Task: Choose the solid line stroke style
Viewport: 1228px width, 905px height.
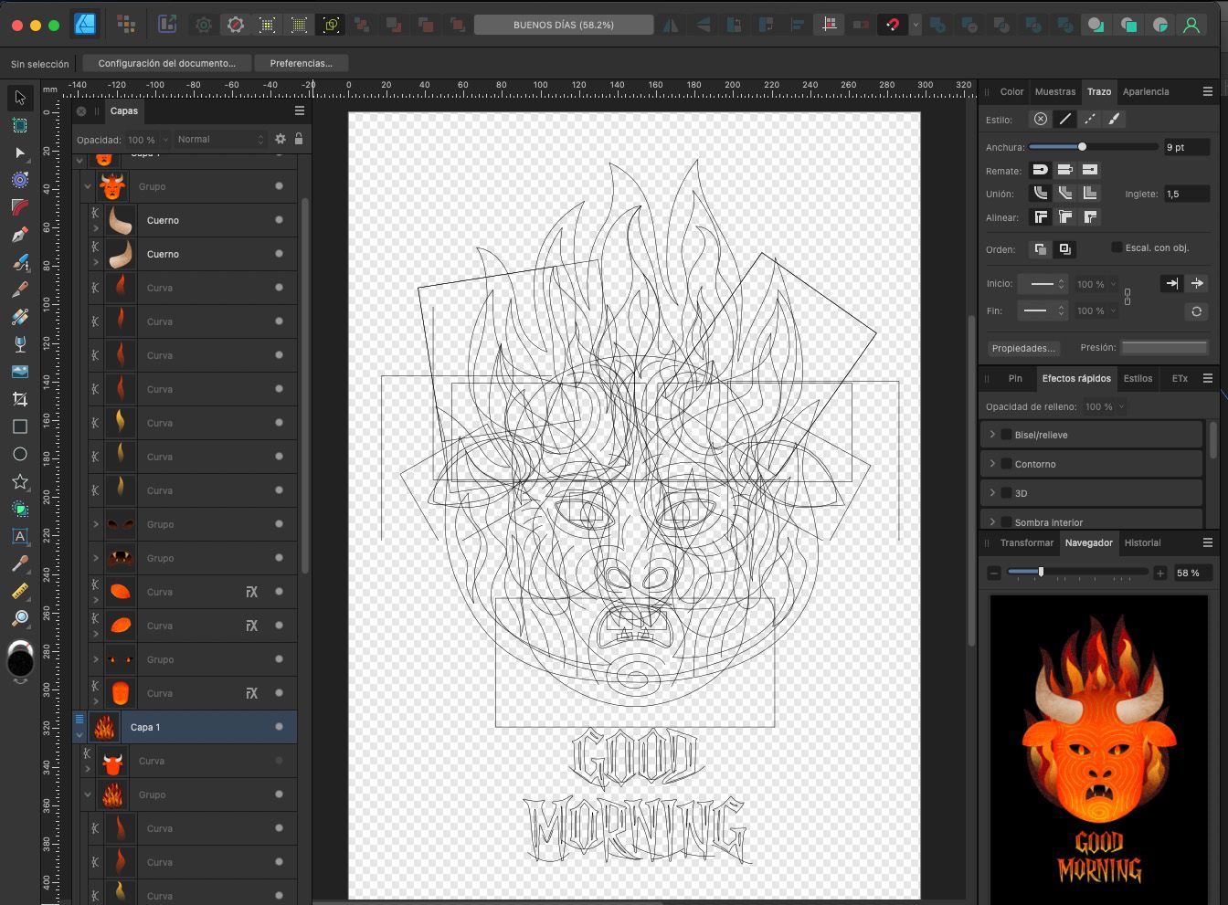Action: click(1064, 120)
